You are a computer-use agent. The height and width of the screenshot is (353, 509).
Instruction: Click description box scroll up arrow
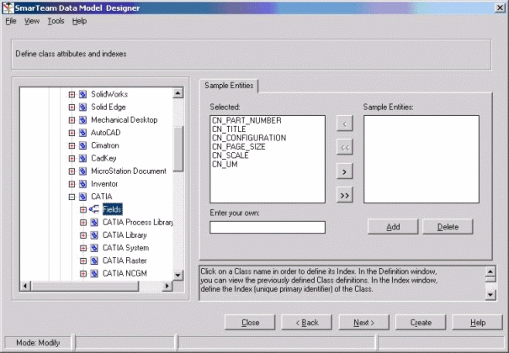490,271
